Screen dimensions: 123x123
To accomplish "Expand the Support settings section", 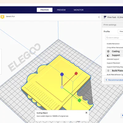I will [x=114, y=55].
